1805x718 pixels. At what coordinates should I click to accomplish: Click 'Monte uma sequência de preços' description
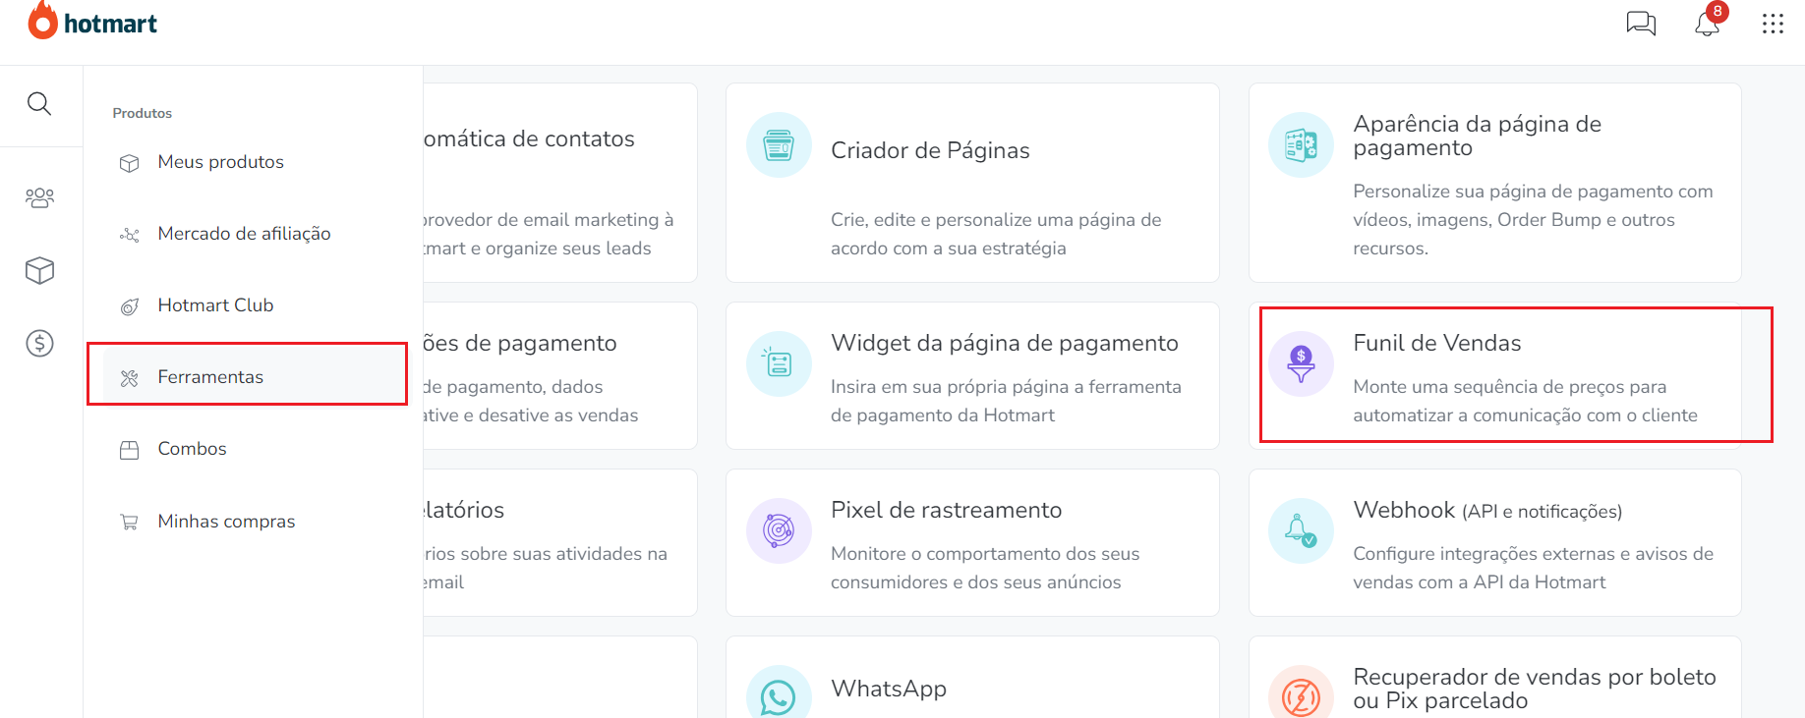point(1525,401)
